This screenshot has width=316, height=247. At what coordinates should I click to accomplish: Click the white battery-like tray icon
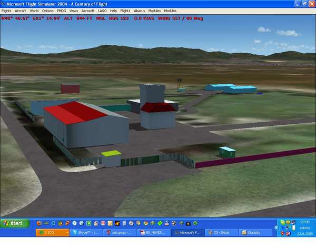coord(294,228)
